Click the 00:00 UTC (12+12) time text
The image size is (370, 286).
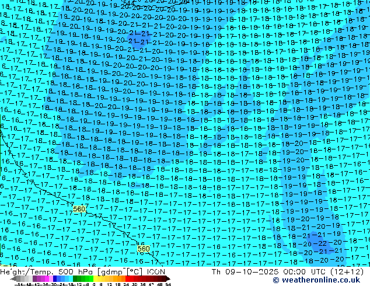click(x=323, y=271)
